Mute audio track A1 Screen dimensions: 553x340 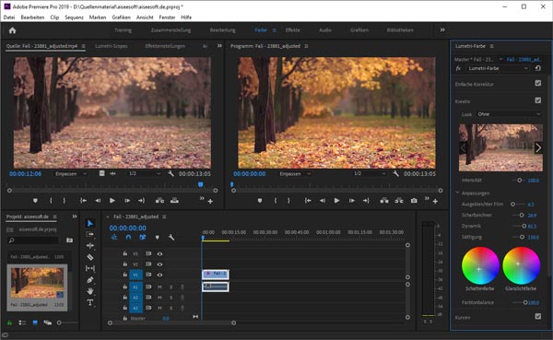[159, 287]
